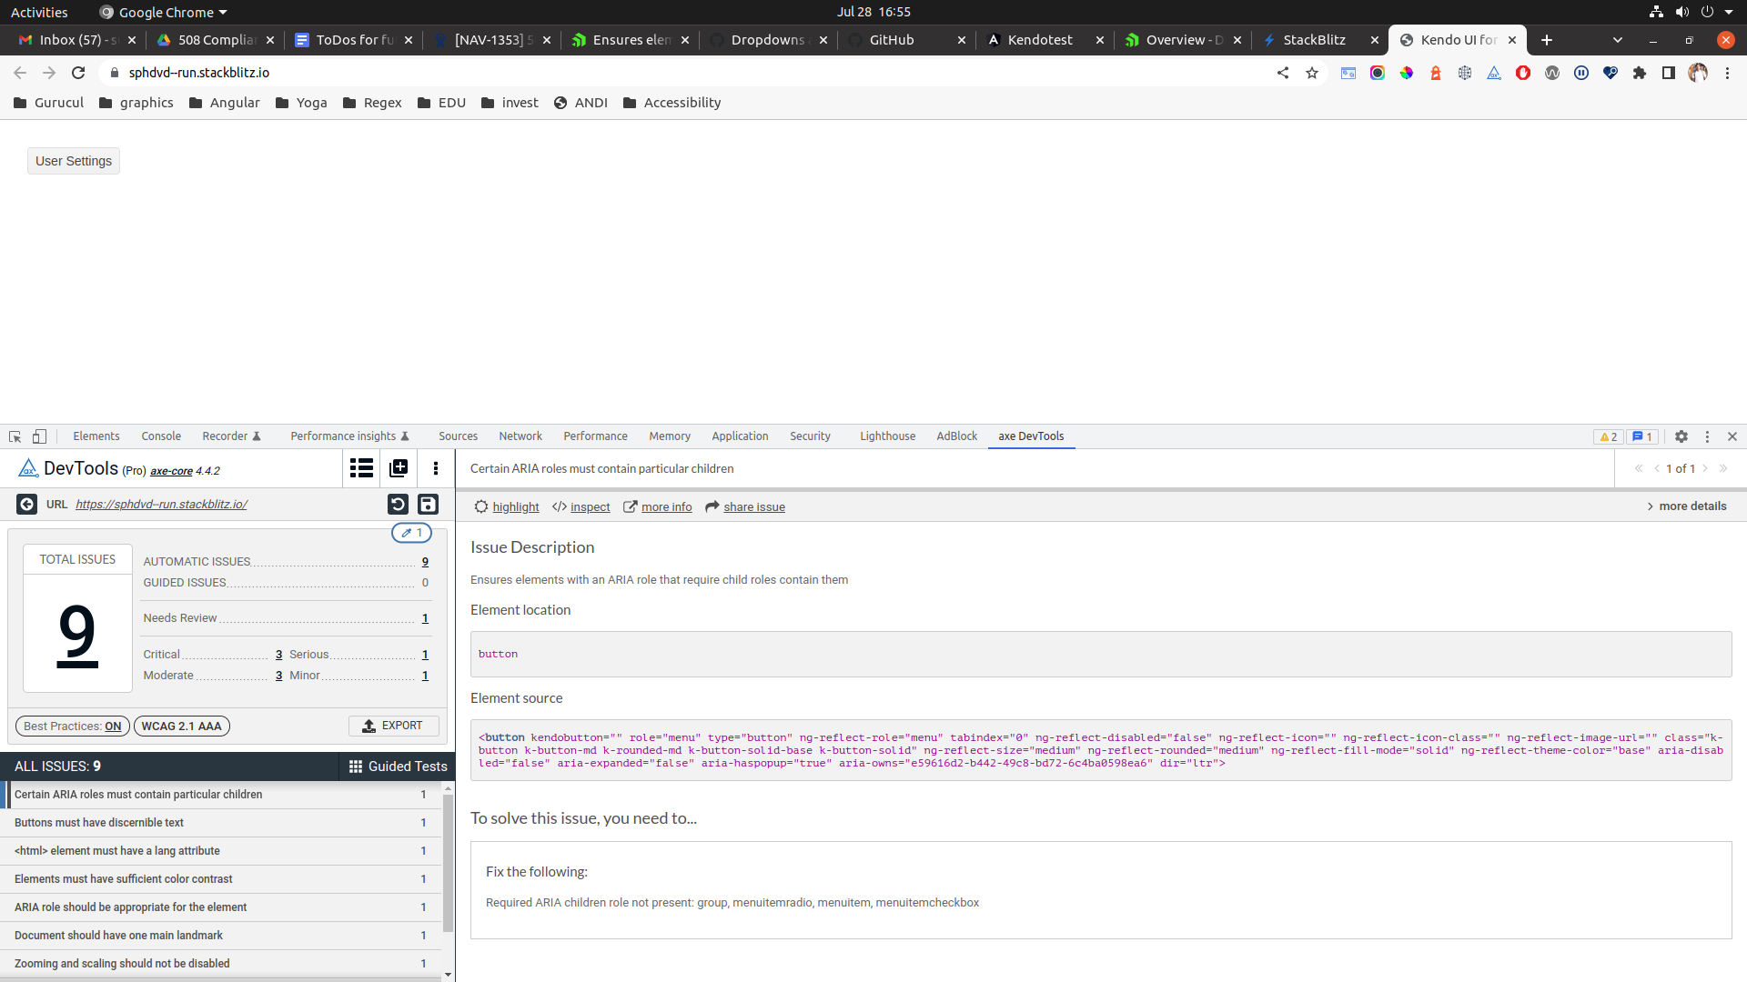The height and width of the screenshot is (982, 1747).
Task: Toggle the device toolbar in DevTools
Action: tap(38, 436)
